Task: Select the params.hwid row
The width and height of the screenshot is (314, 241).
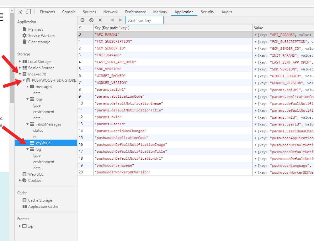Action: 196,117
